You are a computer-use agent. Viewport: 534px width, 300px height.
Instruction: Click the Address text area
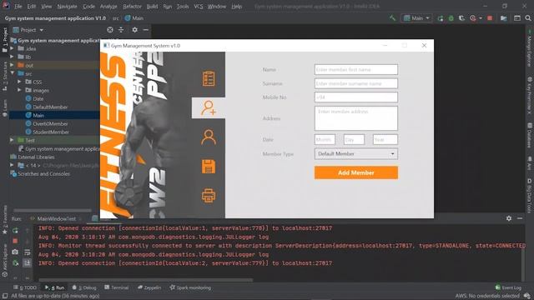click(x=356, y=118)
